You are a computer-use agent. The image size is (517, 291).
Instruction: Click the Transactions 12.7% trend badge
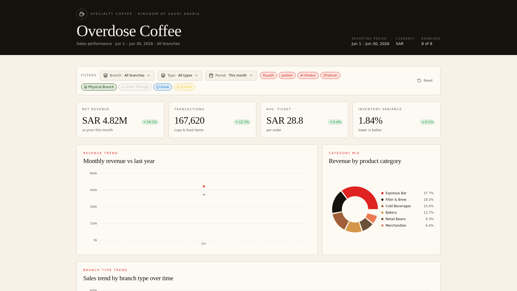(x=242, y=122)
